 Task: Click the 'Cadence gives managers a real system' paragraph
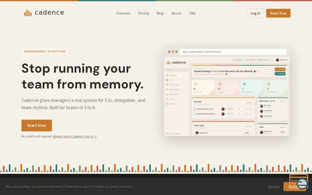(83, 104)
